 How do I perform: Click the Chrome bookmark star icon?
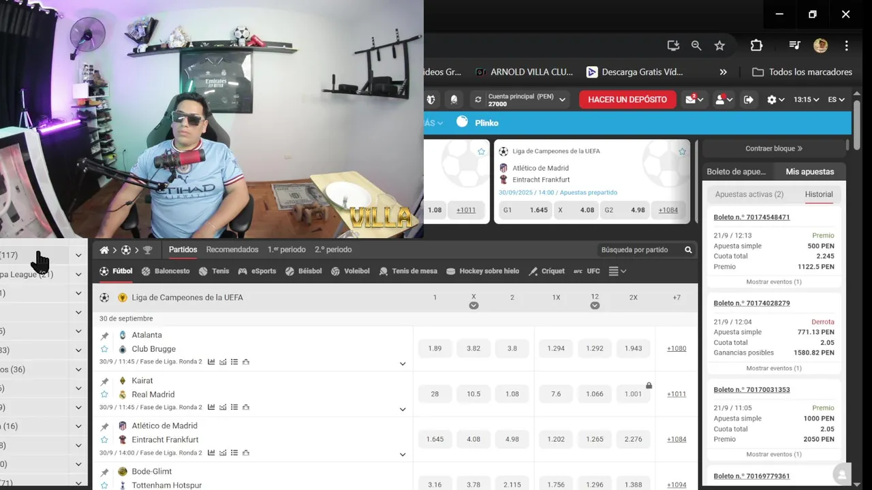pos(719,46)
